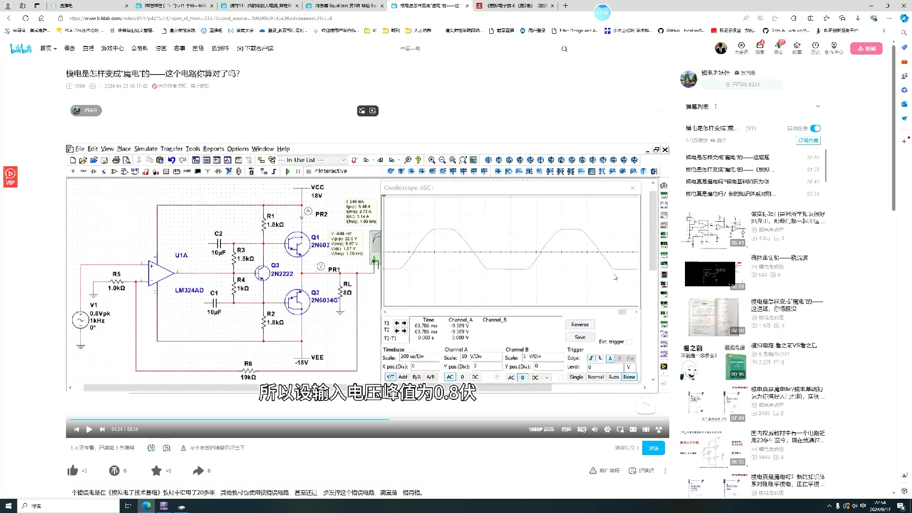
Task: Click the Multisim zoom in magnifier icon
Action: coord(431,160)
